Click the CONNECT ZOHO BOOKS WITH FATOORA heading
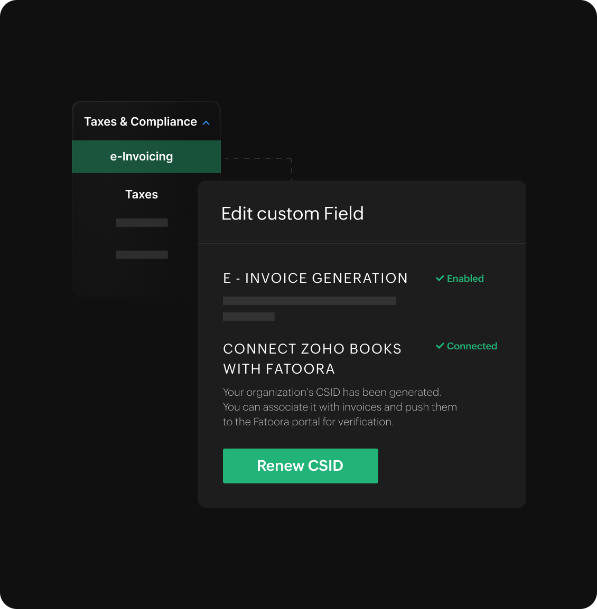This screenshot has width=597, height=609. pos(312,358)
